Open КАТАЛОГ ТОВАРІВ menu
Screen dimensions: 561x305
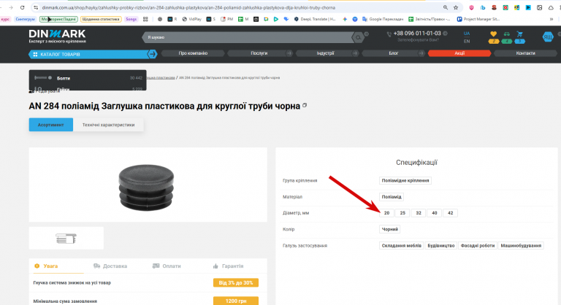point(88,54)
